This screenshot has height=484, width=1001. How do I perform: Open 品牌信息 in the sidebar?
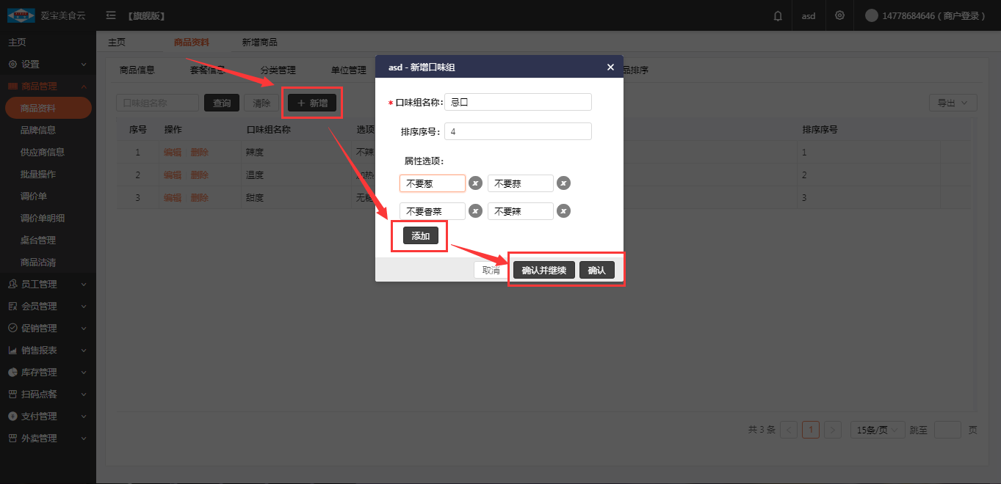38,130
